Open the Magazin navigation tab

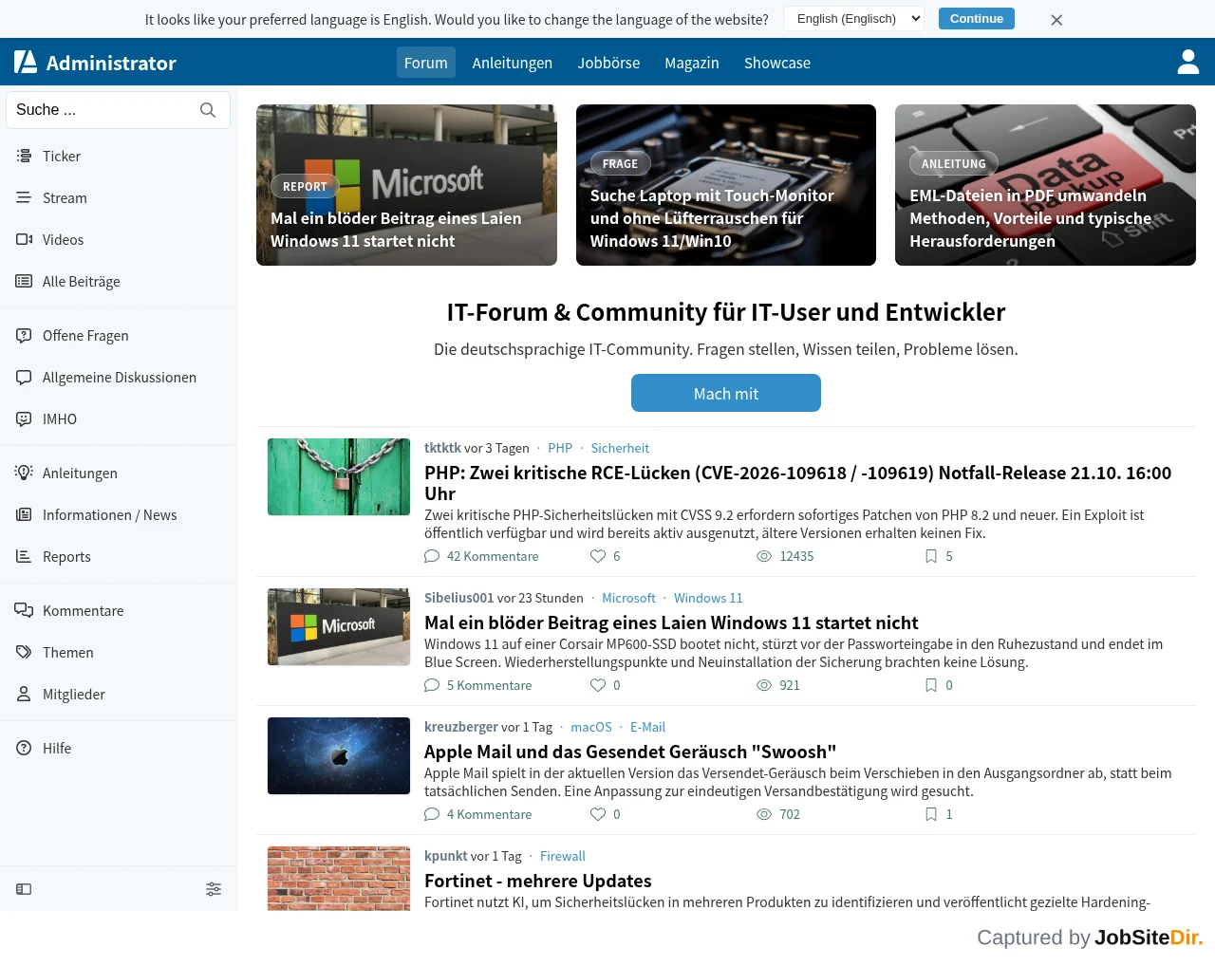coord(692,63)
